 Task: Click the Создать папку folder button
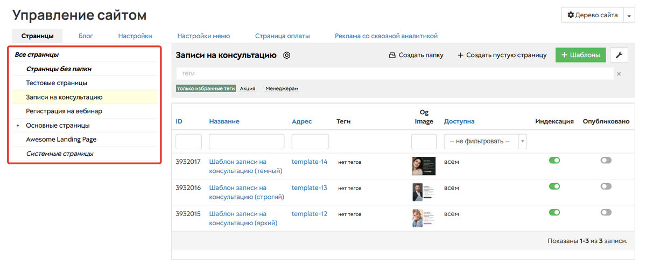point(416,55)
